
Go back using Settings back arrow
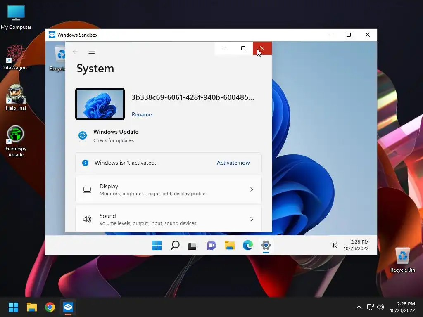pyautogui.click(x=75, y=52)
